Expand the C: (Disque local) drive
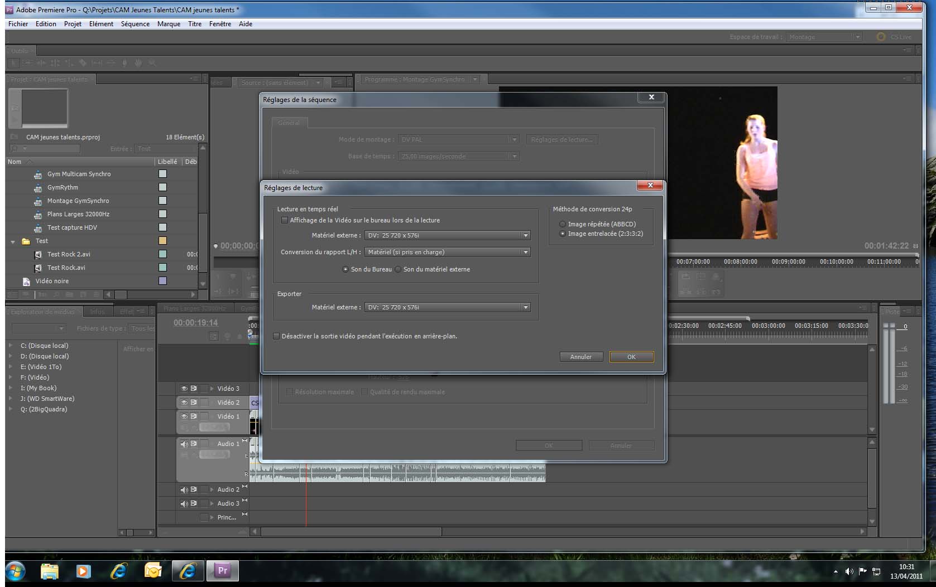Screen dimensions: 936x587 pos(11,346)
